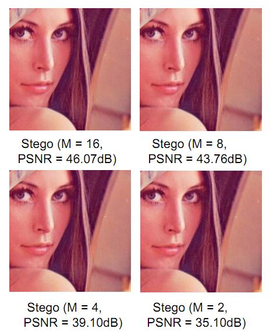Screen dimensions: 273x332
Task: Click the left eye in the M = 8 image
Action: tap(152, 33)
